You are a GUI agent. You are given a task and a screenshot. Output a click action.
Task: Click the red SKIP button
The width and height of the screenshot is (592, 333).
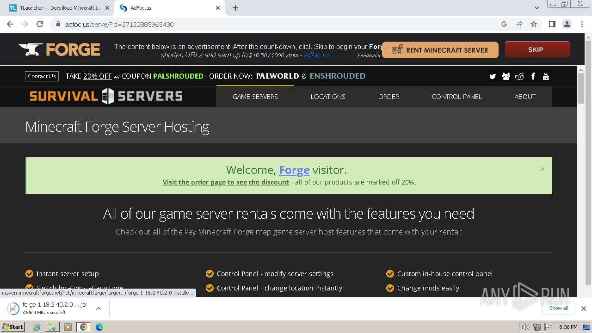tap(537, 49)
